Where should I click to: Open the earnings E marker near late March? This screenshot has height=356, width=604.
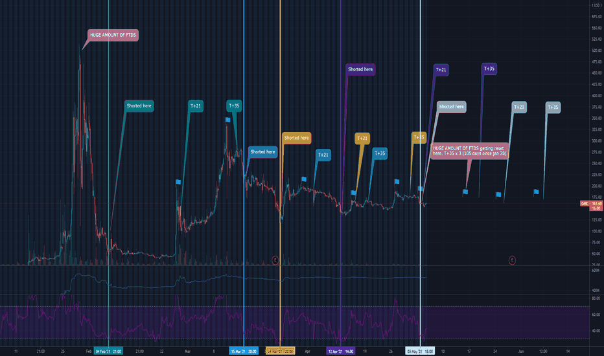coord(275,260)
